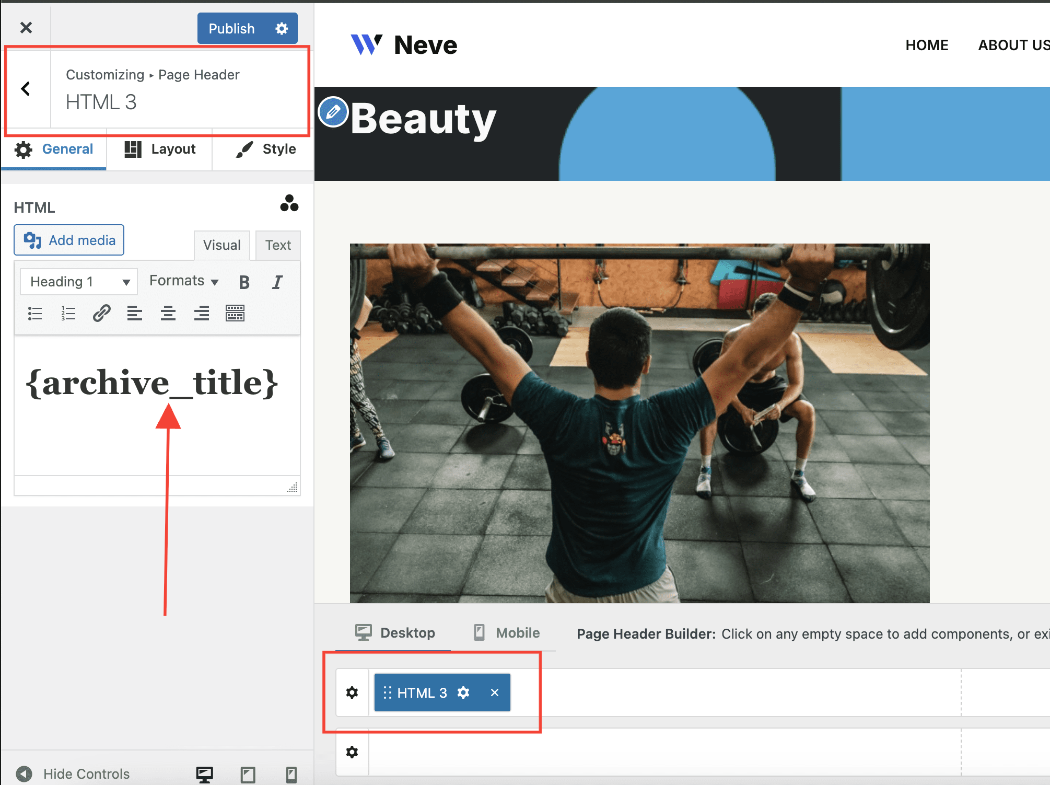The height and width of the screenshot is (785, 1050).
Task: Insert a bulleted list in editor
Action: tap(35, 314)
